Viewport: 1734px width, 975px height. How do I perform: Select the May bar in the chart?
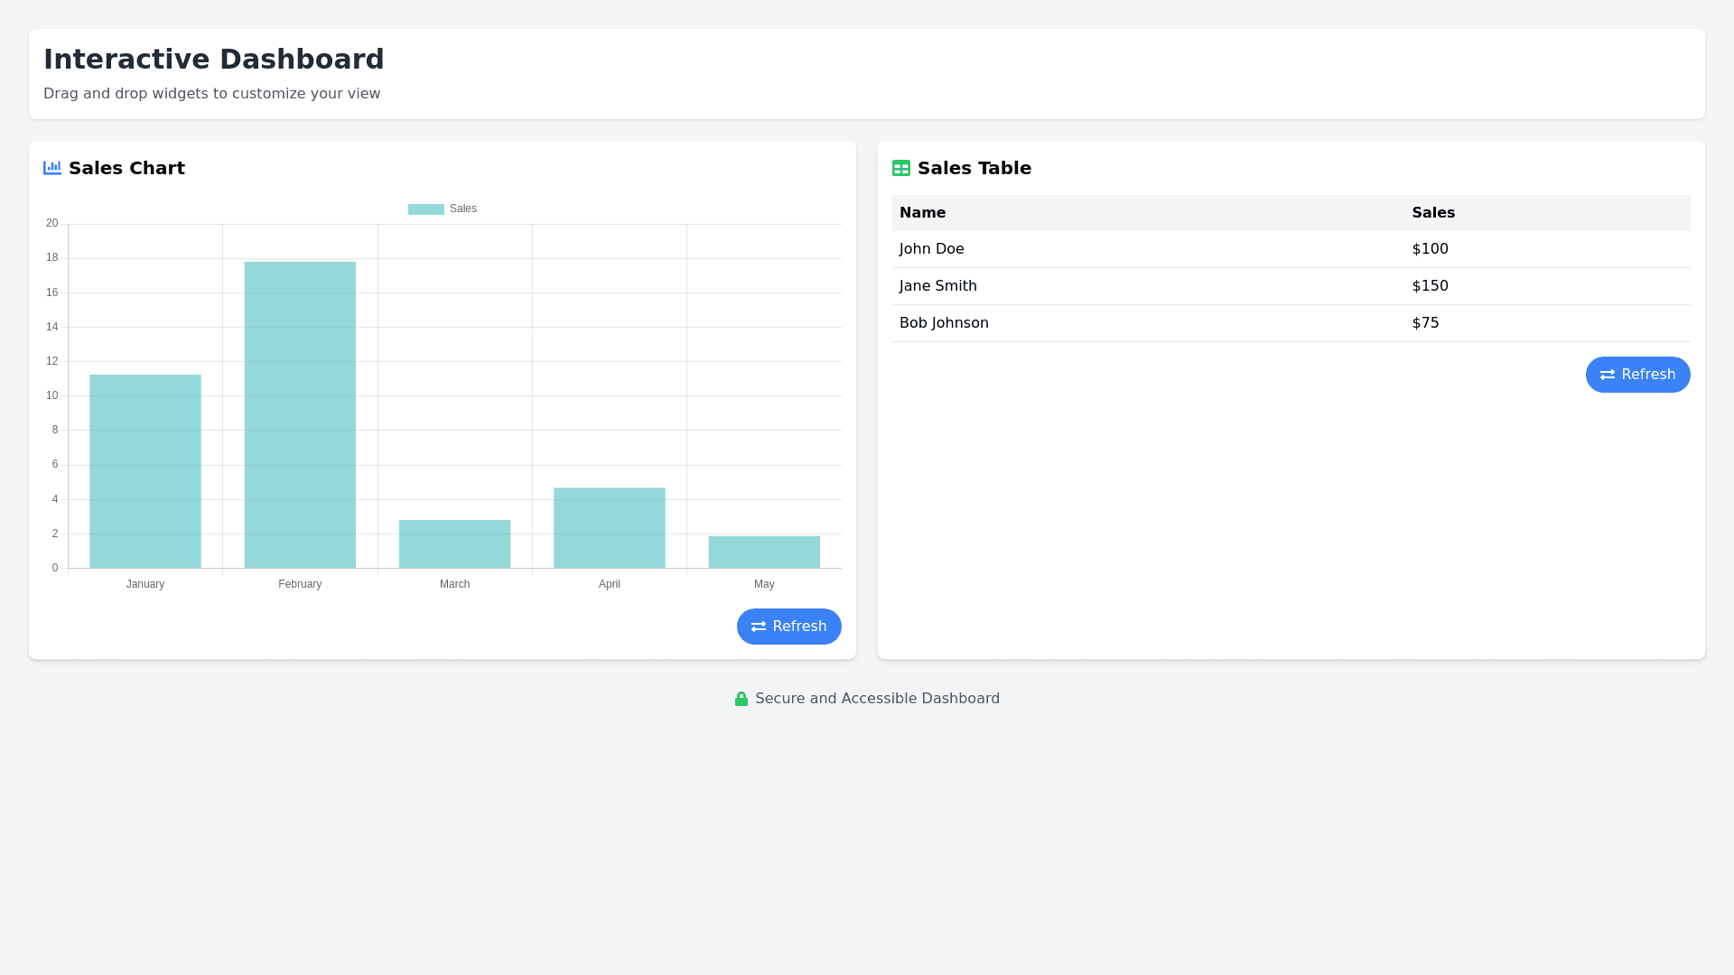tap(764, 551)
